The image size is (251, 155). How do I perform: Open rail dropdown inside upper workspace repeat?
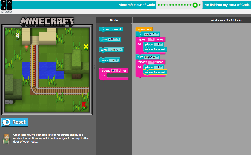click(158, 44)
